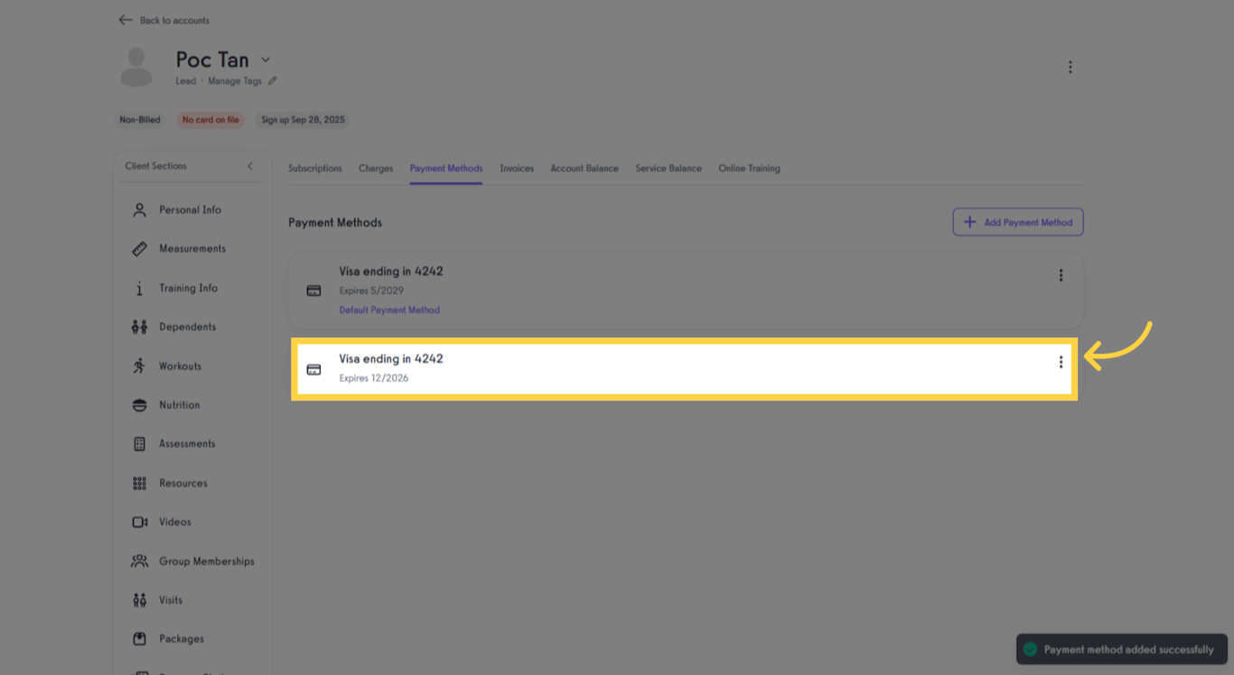Click the Manage Tags link
The height and width of the screenshot is (675, 1234).
click(235, 81)
